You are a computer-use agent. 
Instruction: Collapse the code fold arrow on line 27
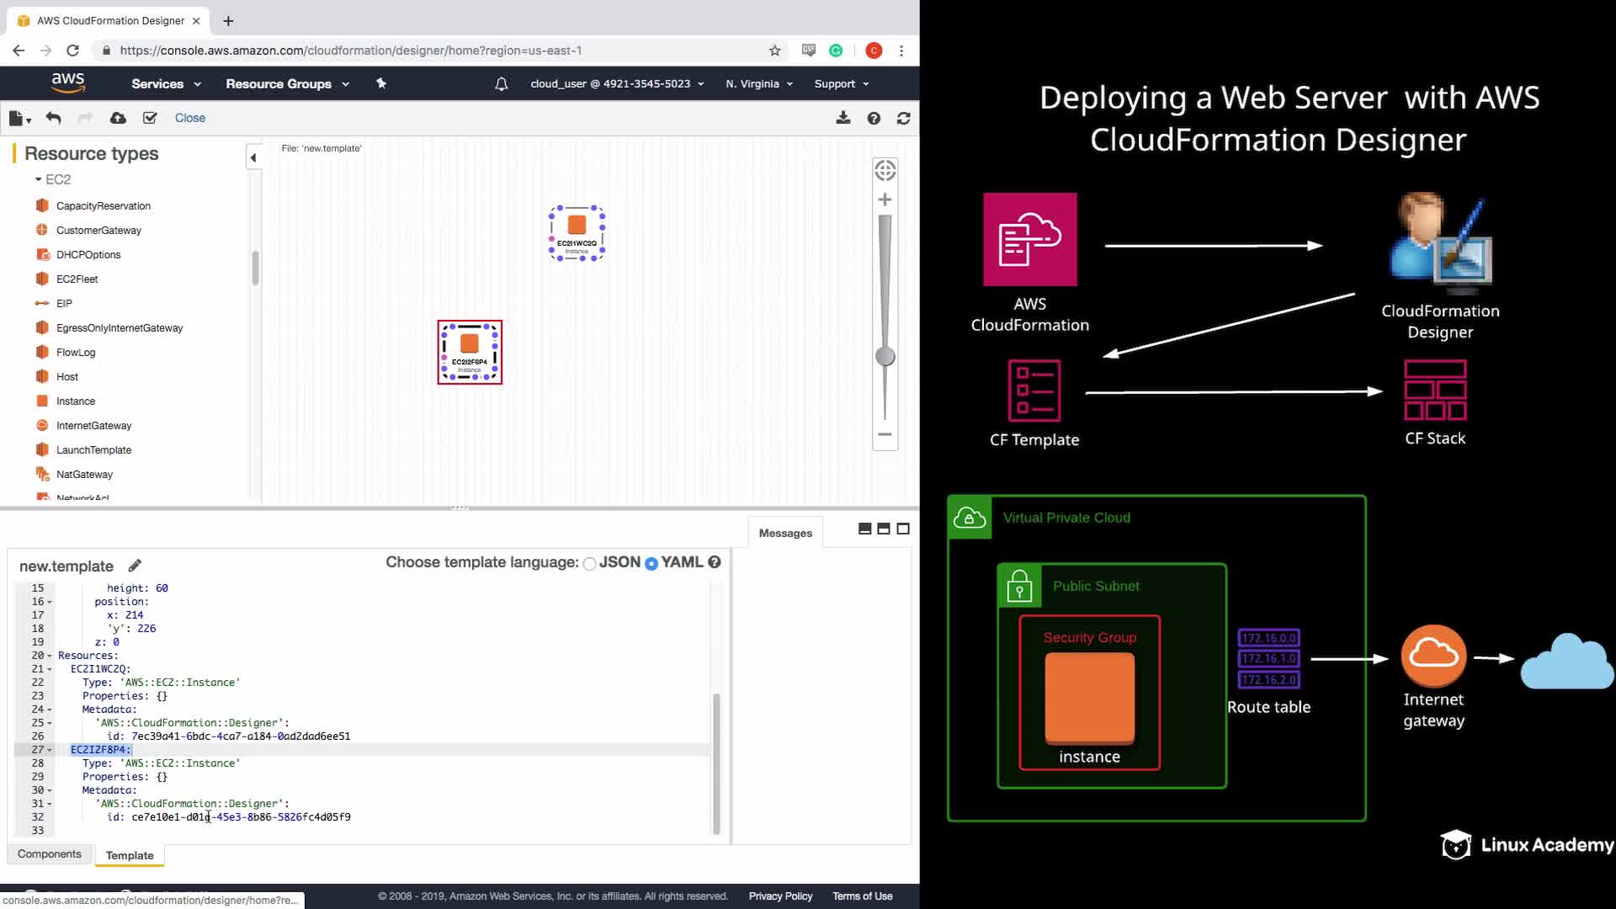click(50, 750)
